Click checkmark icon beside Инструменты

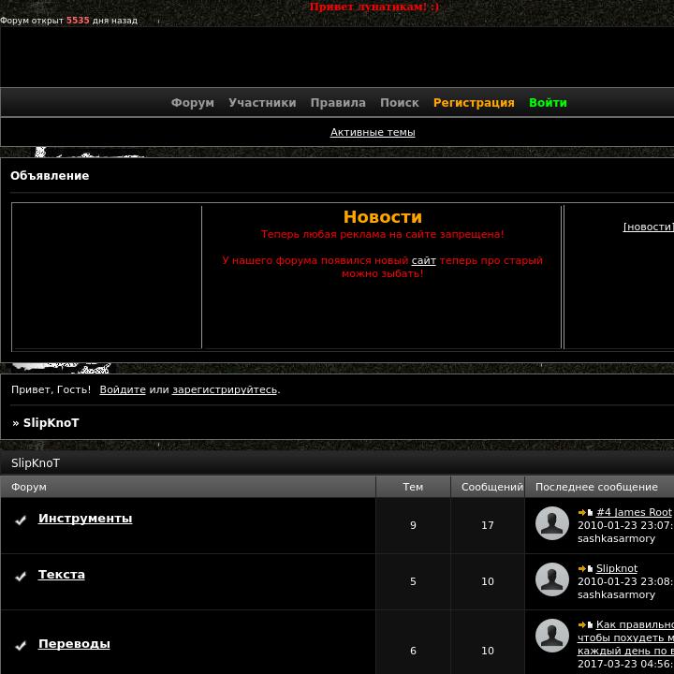coord(21,520)
